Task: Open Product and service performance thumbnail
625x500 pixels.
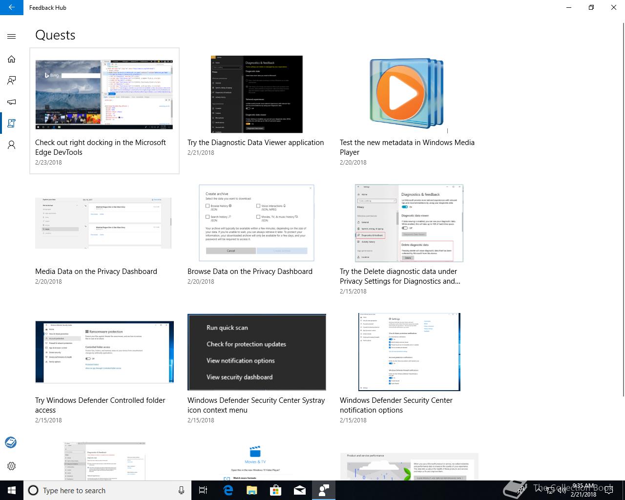Action: tap(409, 466)
